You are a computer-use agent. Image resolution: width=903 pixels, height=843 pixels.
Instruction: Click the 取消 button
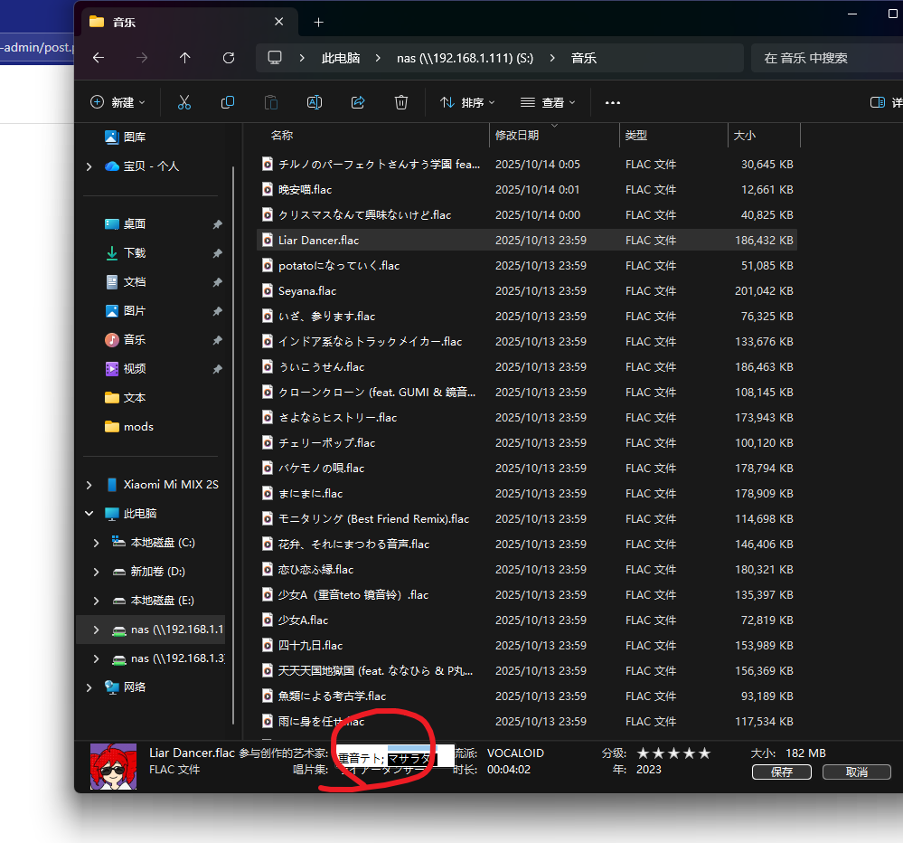tap(857, 772)
